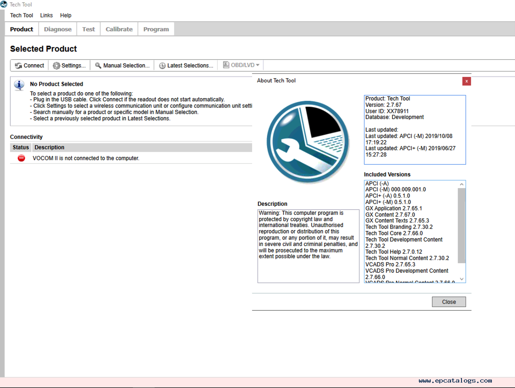The height and width of the screenshot is (388, 515).
Task: Open the Tech Tool menu
Action: pos(21,15)
